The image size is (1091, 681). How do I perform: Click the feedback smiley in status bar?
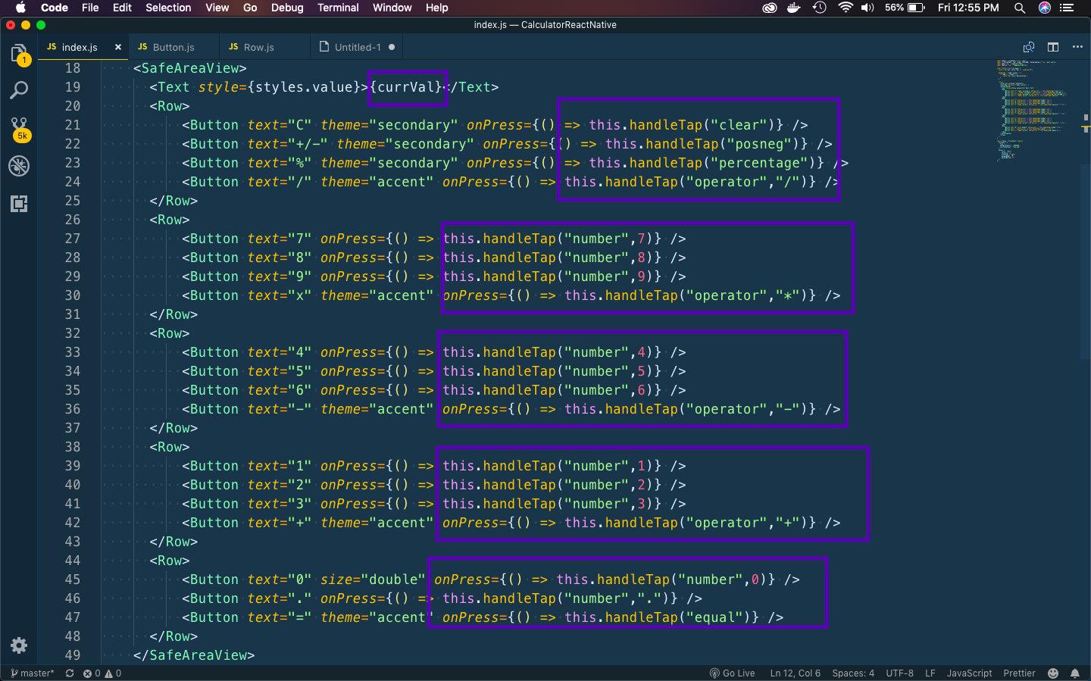1053,673
